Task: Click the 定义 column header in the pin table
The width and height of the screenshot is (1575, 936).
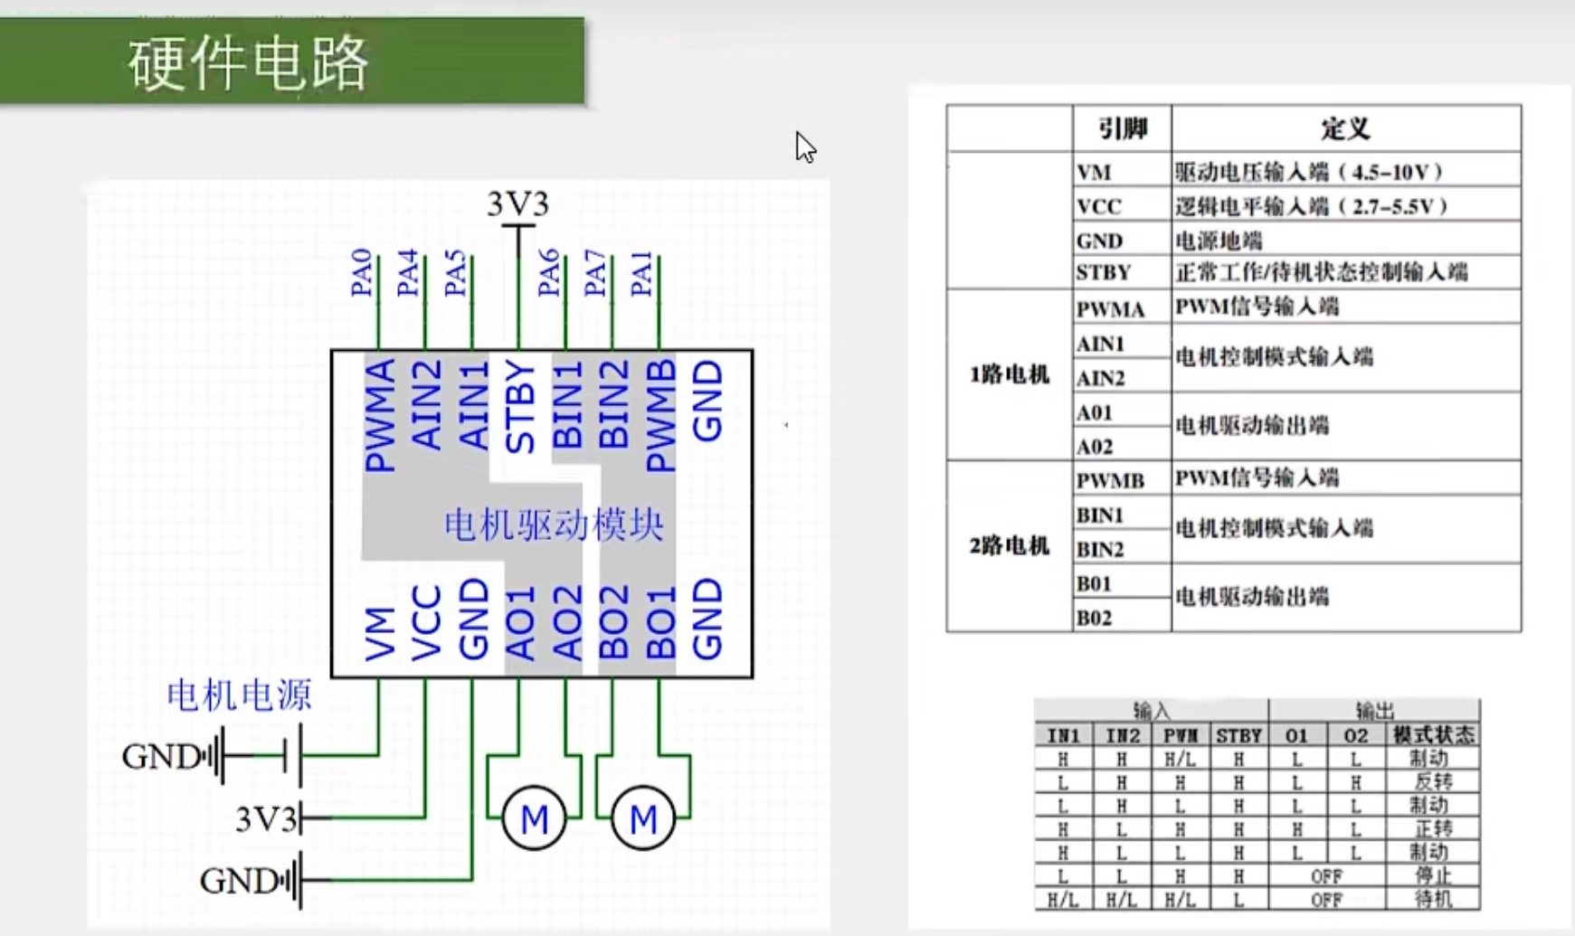Action: [x=1345, y=129]
